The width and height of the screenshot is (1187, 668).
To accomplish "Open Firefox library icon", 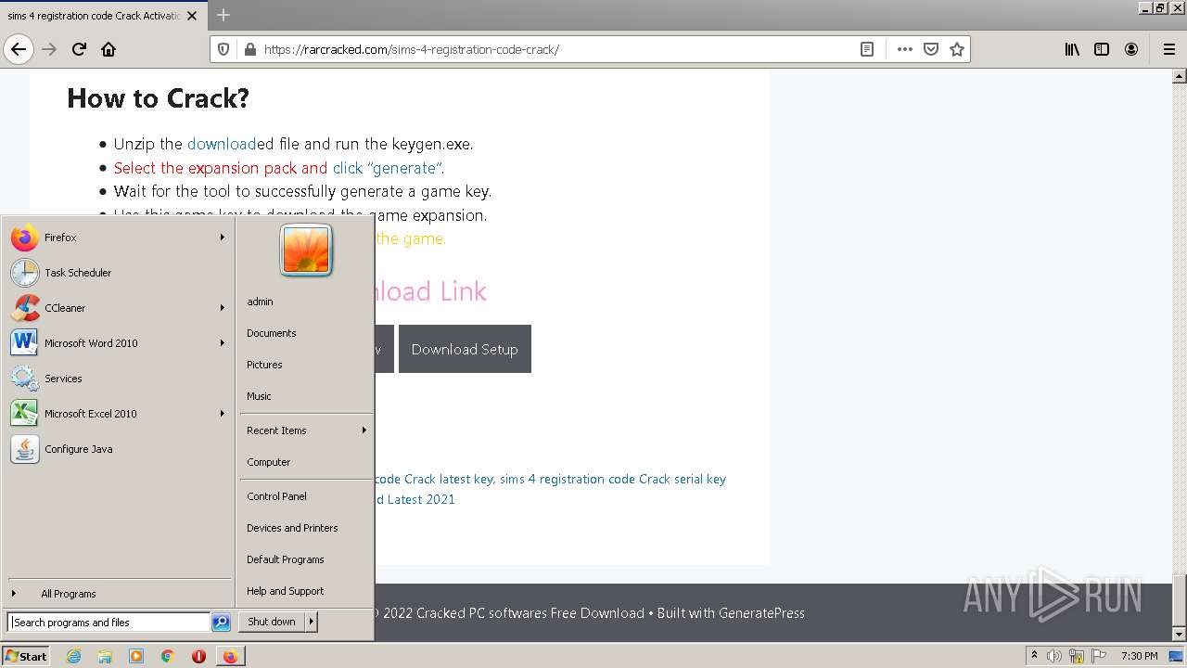I will [x=1072, y=49].
